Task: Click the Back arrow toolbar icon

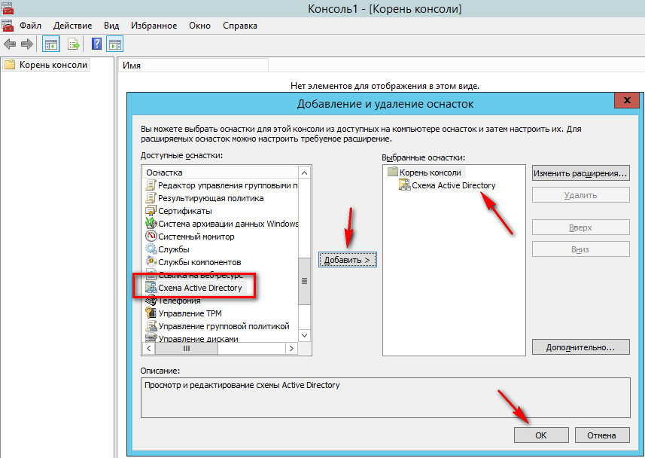Action: pyautogui.click(x=10, y=44)
